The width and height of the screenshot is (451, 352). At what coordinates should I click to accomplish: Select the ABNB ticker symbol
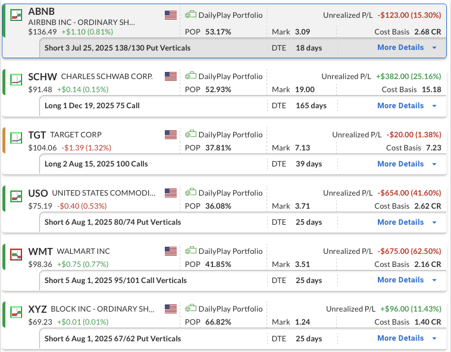[42, 11]
